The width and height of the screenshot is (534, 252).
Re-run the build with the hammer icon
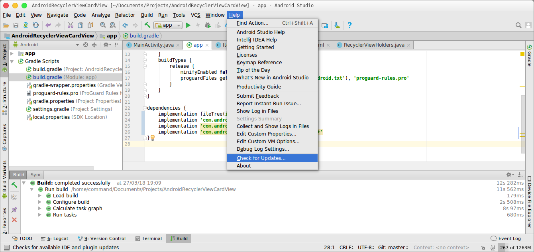(14, 185)
